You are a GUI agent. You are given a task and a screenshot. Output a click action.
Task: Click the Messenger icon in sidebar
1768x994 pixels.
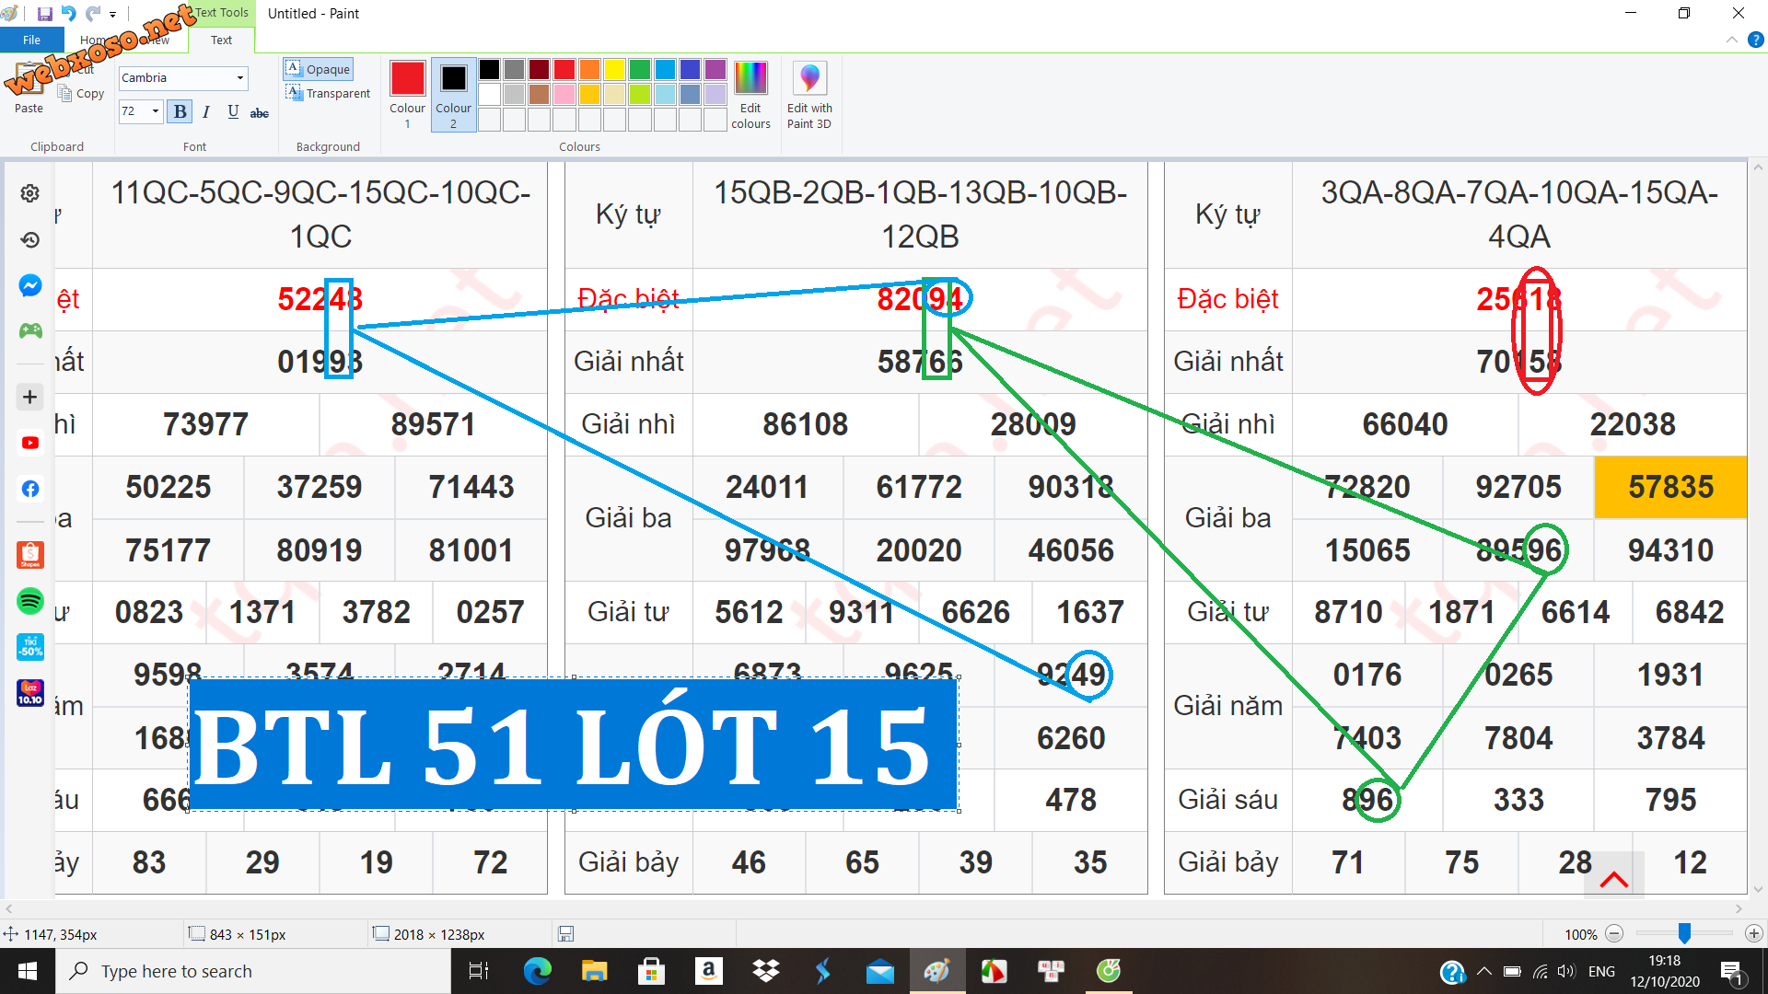click(x=30, y=285)
